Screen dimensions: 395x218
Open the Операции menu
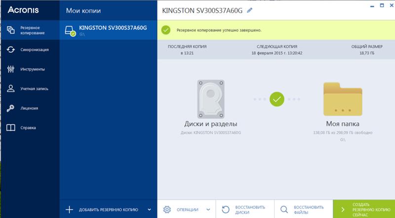187,210
